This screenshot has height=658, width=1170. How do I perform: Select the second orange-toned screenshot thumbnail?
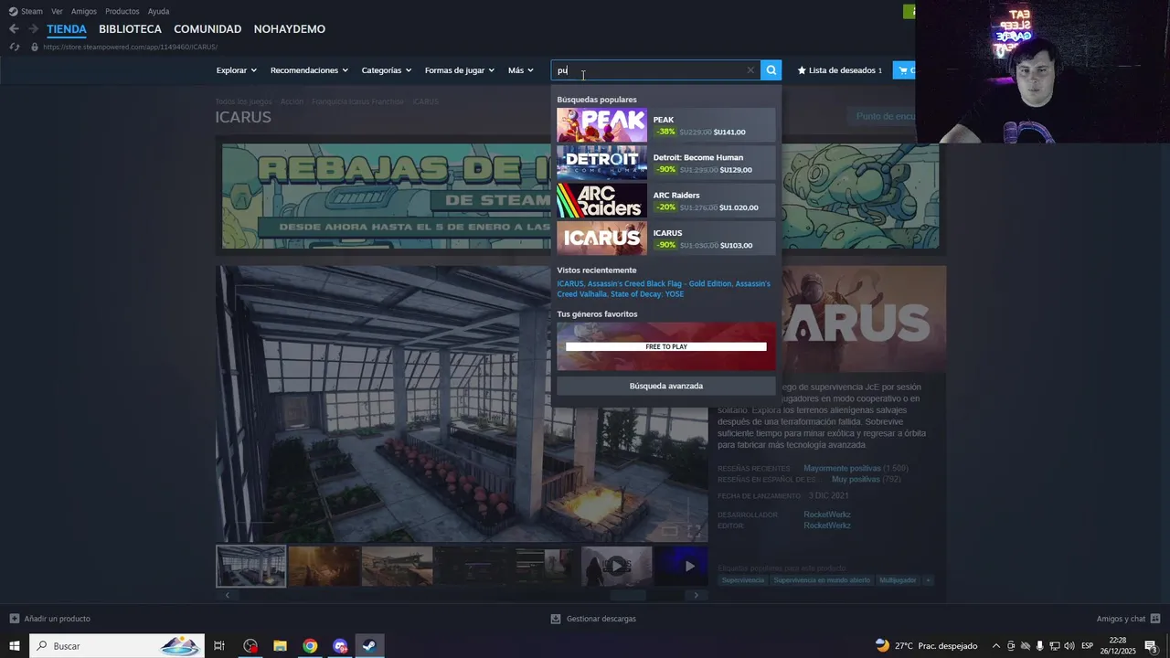[x=324, y=567]
